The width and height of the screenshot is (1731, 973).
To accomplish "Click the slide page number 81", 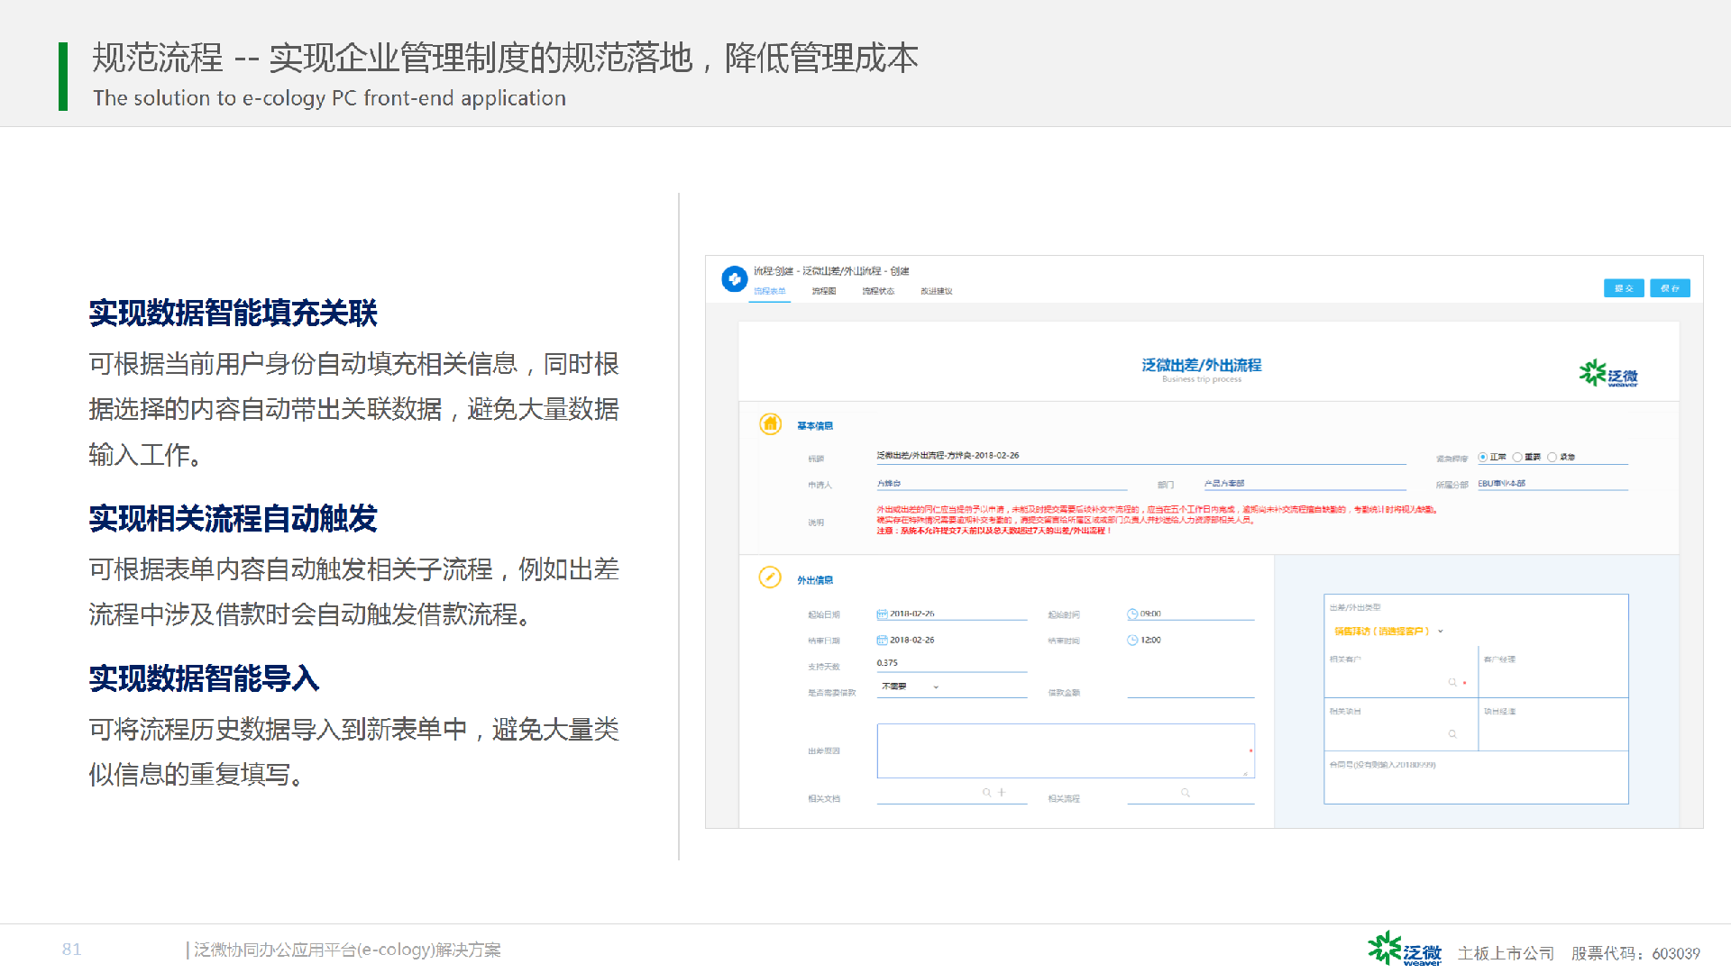I will coord(72,950).
